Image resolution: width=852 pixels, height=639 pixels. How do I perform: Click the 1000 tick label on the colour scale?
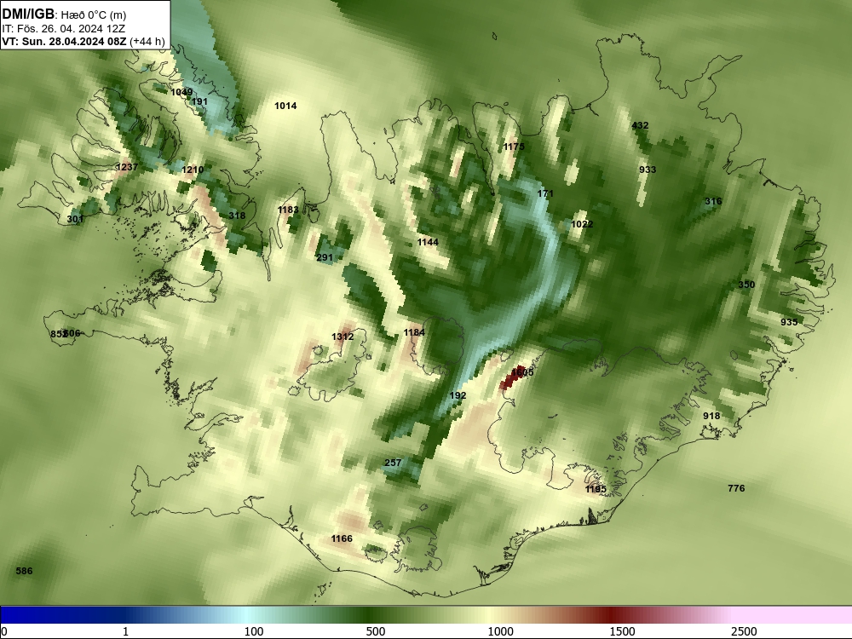click(500, 631)
